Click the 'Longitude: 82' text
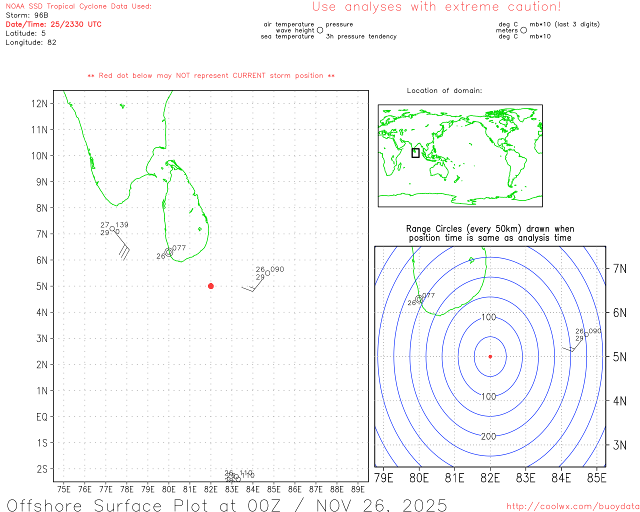The image size is (640, 512). 31,42
